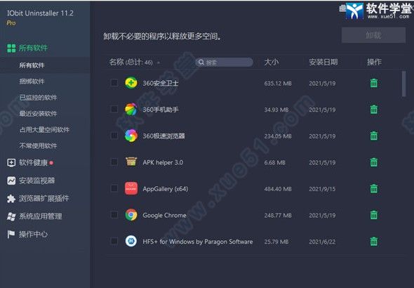The height and width of the screenshot is (288, 414).
Task: Tick the checkbox for 360手机助手
Action: (x=114, y=109)
